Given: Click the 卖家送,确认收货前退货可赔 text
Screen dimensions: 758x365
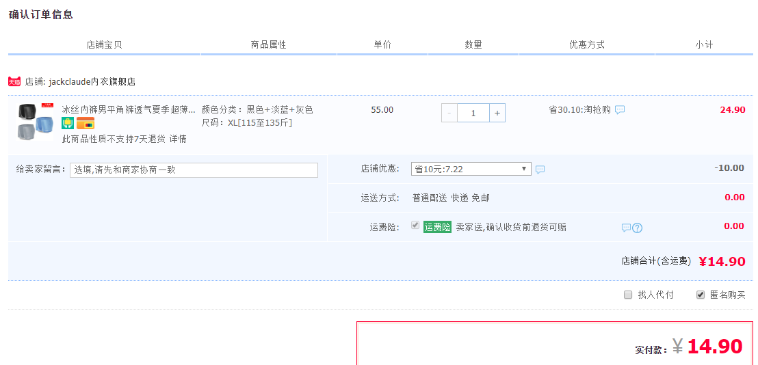Looking at the screenshot, I should [x=511, y=227].
